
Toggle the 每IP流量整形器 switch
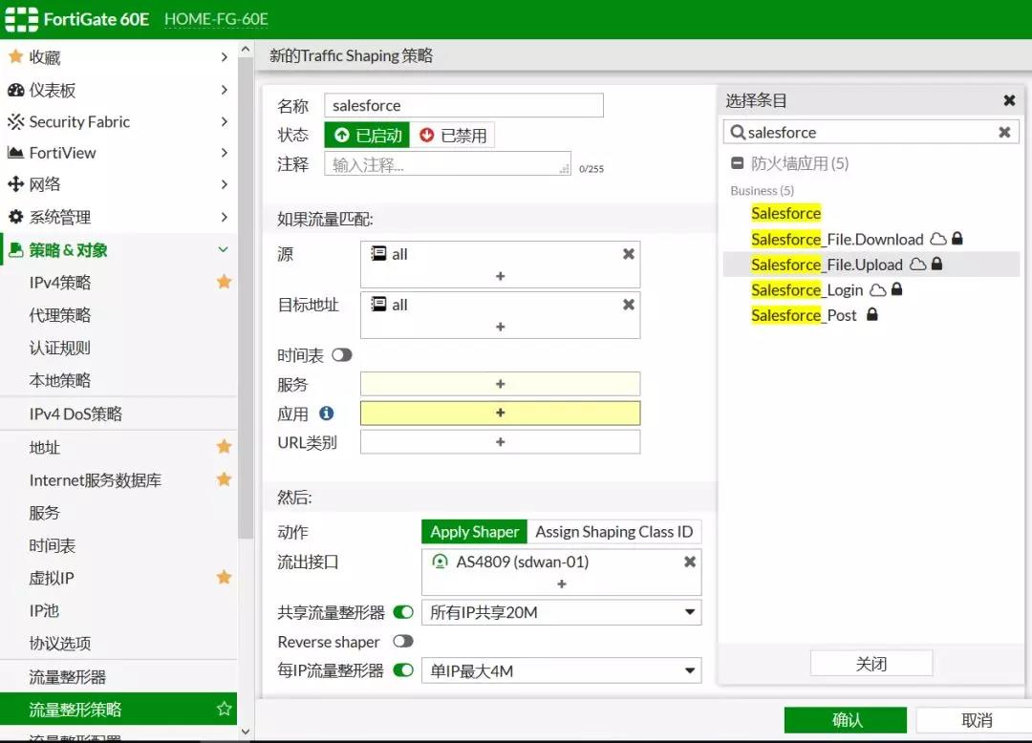403,670
